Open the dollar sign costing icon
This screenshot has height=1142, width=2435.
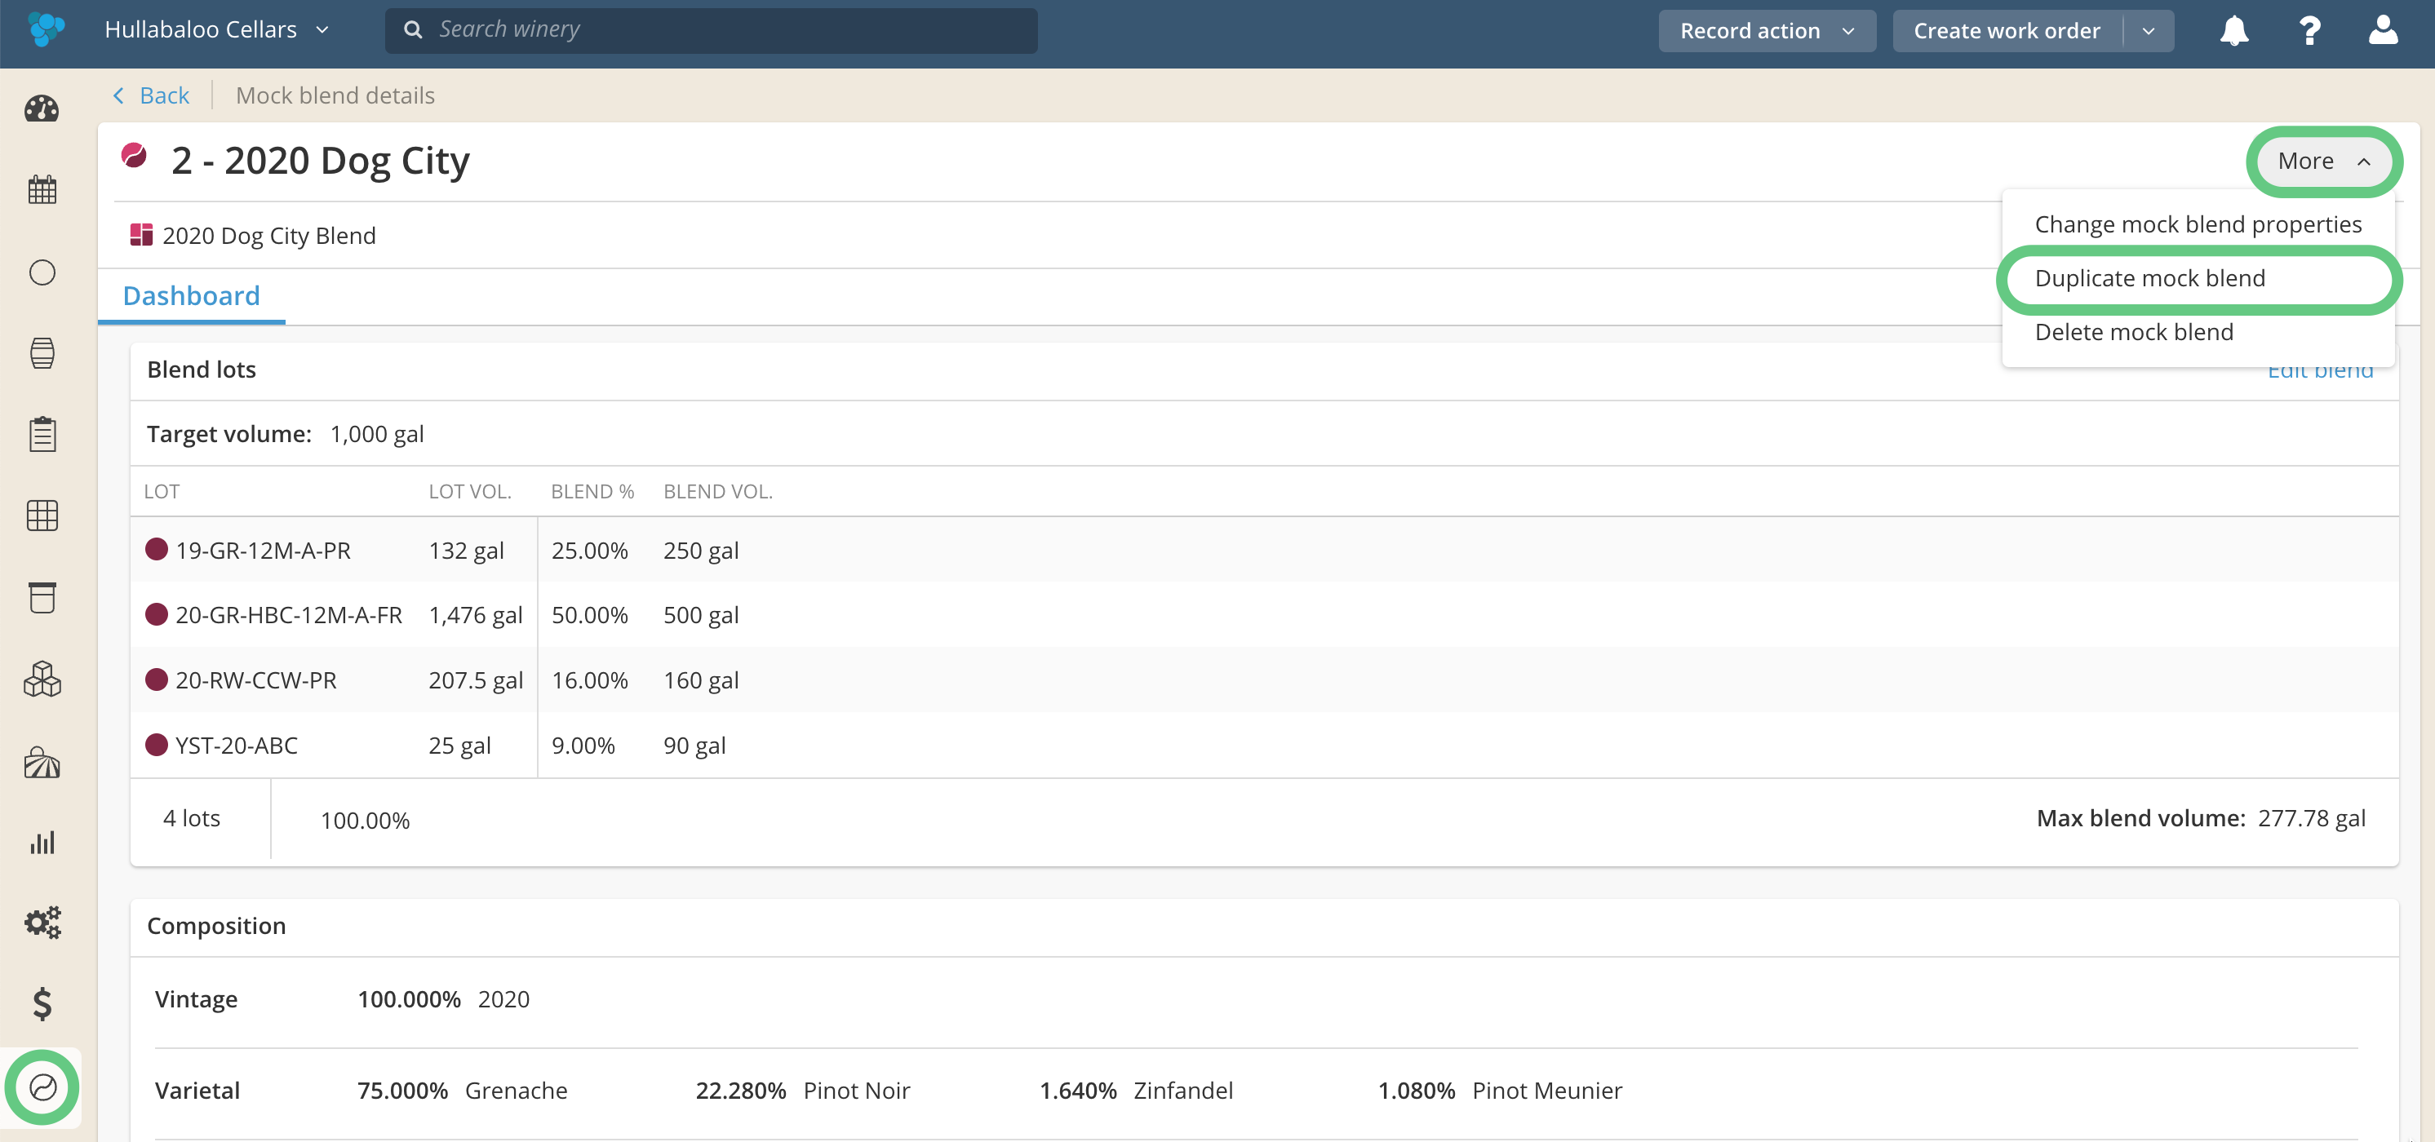(42, 1003)
